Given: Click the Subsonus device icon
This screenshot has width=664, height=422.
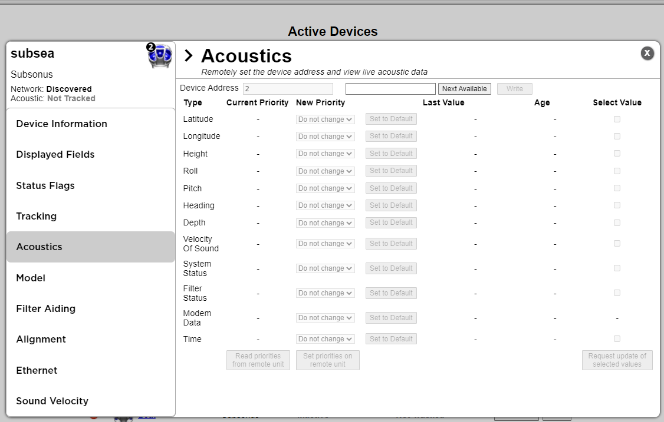Looking at the screenshot, I should [160, 55].
